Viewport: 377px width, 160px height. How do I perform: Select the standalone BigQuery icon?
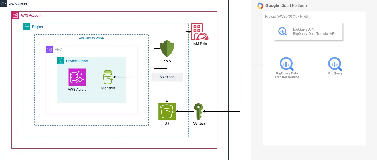click(x=335, y=64)
